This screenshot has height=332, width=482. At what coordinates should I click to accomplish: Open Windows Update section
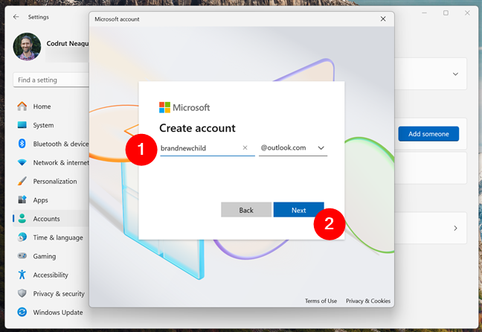tap(58, 313)
